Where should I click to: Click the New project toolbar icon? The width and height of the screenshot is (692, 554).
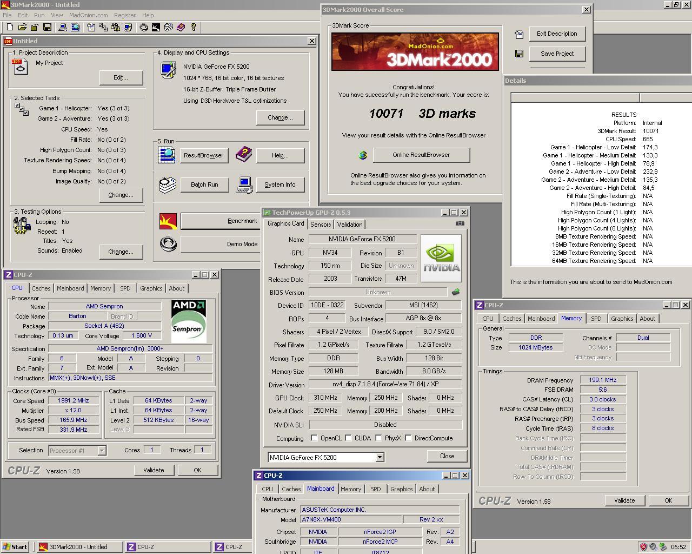coord(10,27)
